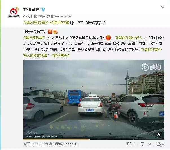Open 是的你是个好人的秒拍视频 link

(x=92, y=52)
